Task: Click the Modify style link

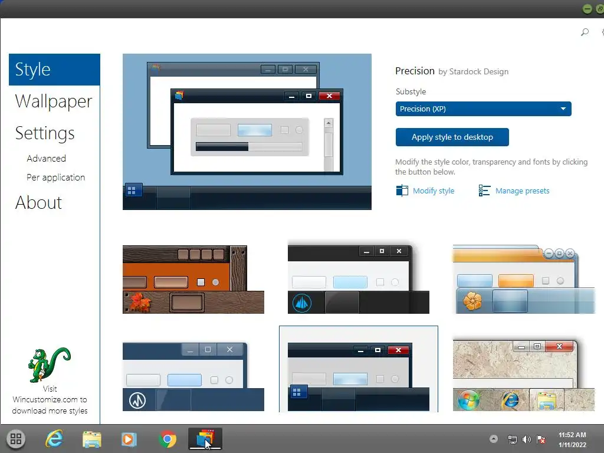Action: click(x=434, y=191)
